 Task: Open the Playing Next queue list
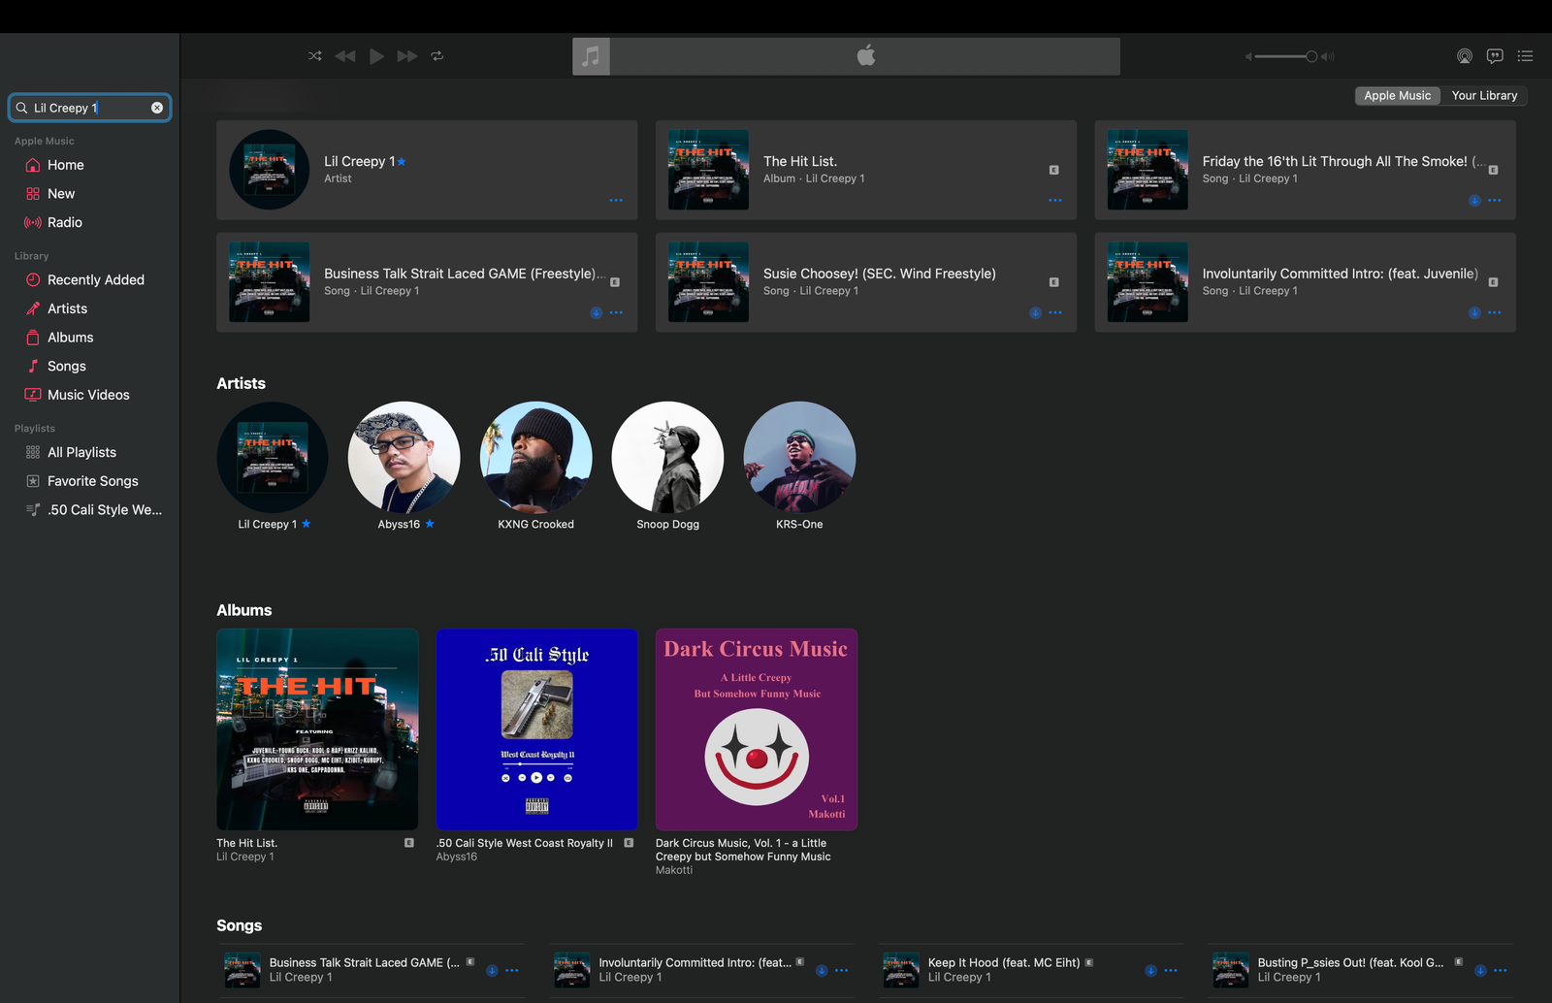pos(1525,56)
